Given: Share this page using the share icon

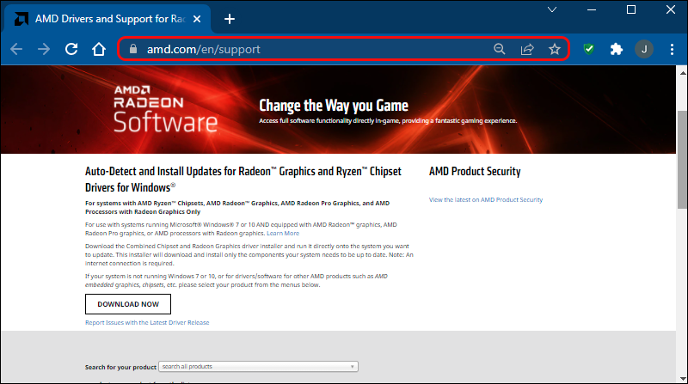Looking at the screenshot, I should [x=527, y=49].
